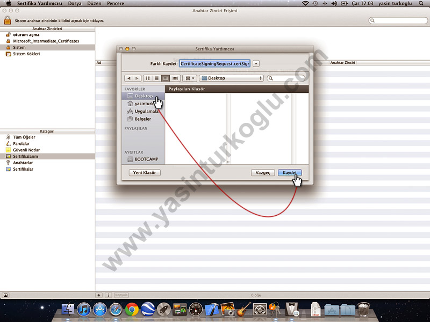Select the Microsoft_Intermediate_Certificates keychain
Screen dimensions: 430x322
pos(47,41)
